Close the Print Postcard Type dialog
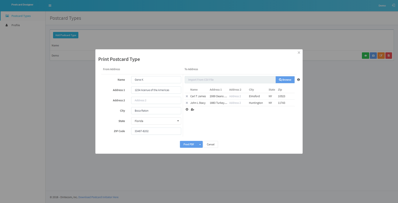The width and height of the screenshot is (398, 203). coord(299,53)
